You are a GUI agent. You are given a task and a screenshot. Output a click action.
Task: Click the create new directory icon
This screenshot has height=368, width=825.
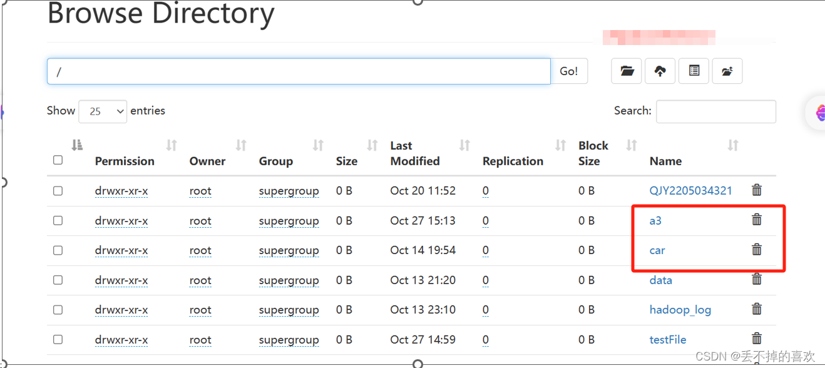pyautogui.click(x=727, y=71)
